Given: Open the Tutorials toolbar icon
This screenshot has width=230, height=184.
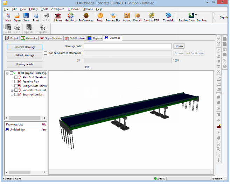Looking at the screenshot, I should pyautogui.click(x=168, y=17).
